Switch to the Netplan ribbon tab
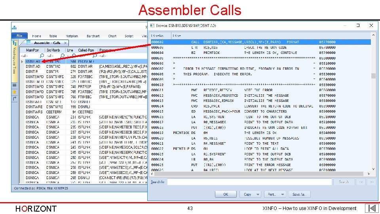 coord(72,36)
